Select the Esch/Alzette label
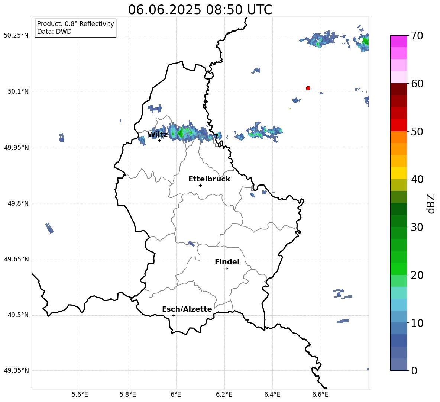This screenshot has width=440, height=402. click(x=187, y=309)
